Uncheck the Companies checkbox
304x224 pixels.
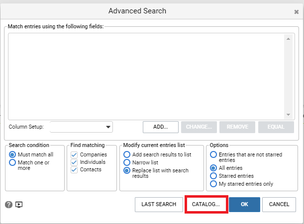(74, 154)
